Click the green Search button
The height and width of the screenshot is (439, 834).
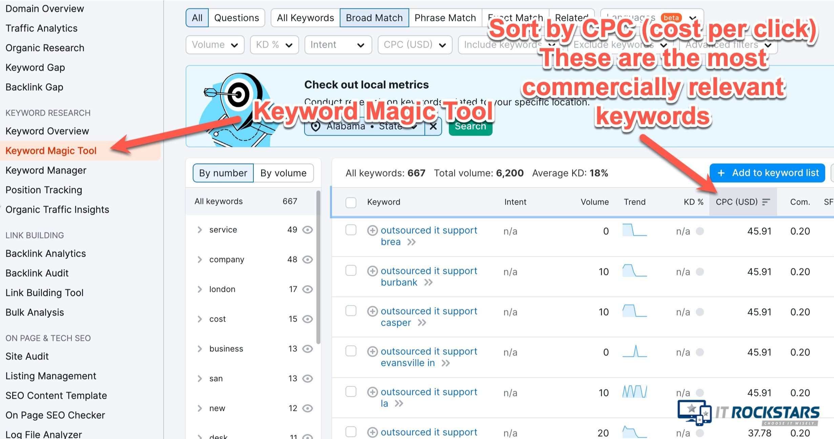pos(471,126)
